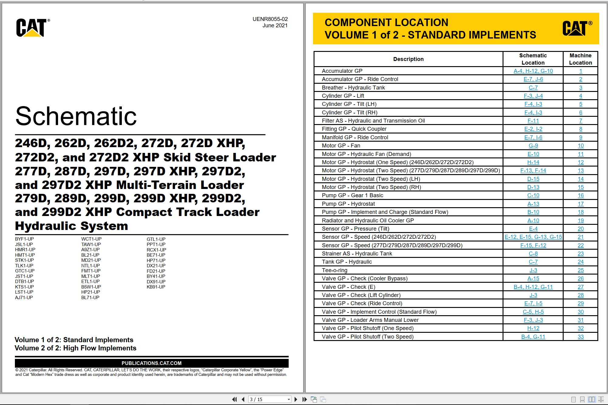Open Quick Coupler link E-2, I-2
This screenshot has width=608, height=405.
[x=533, y=129]
